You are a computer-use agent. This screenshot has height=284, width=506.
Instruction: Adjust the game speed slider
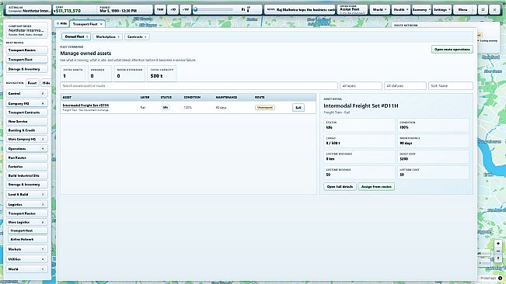(213, 9)
